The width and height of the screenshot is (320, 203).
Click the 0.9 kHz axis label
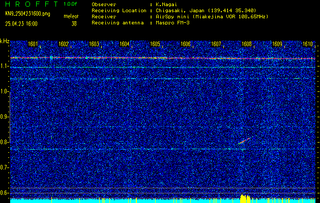[x=4, y=117]
